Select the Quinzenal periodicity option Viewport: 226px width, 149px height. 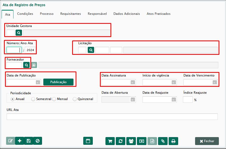coord(75,99)
